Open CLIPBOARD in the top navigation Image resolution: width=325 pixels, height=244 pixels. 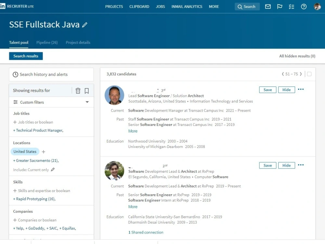[139, 7]
